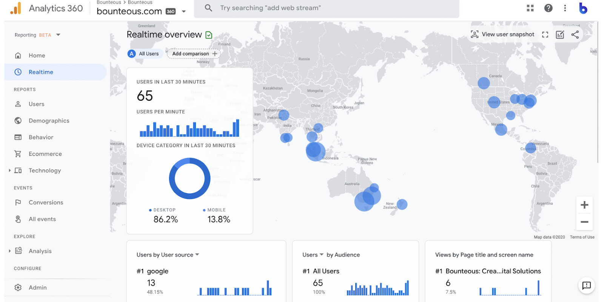Click the View user snapshot icon

click(x=475, y=34)
